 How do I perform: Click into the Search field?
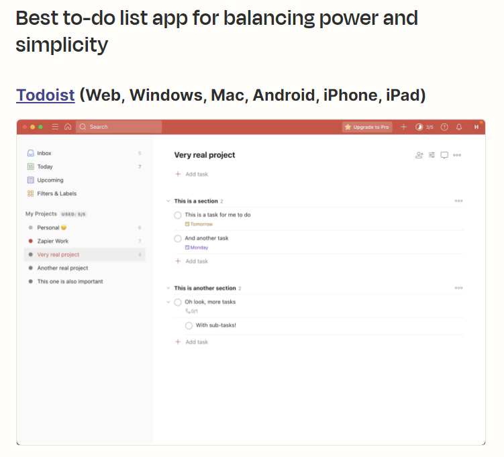pos(119,127)
